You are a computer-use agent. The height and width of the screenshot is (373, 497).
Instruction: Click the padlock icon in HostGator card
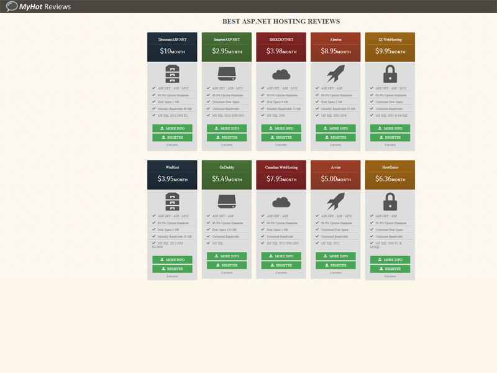click(390, 201)
